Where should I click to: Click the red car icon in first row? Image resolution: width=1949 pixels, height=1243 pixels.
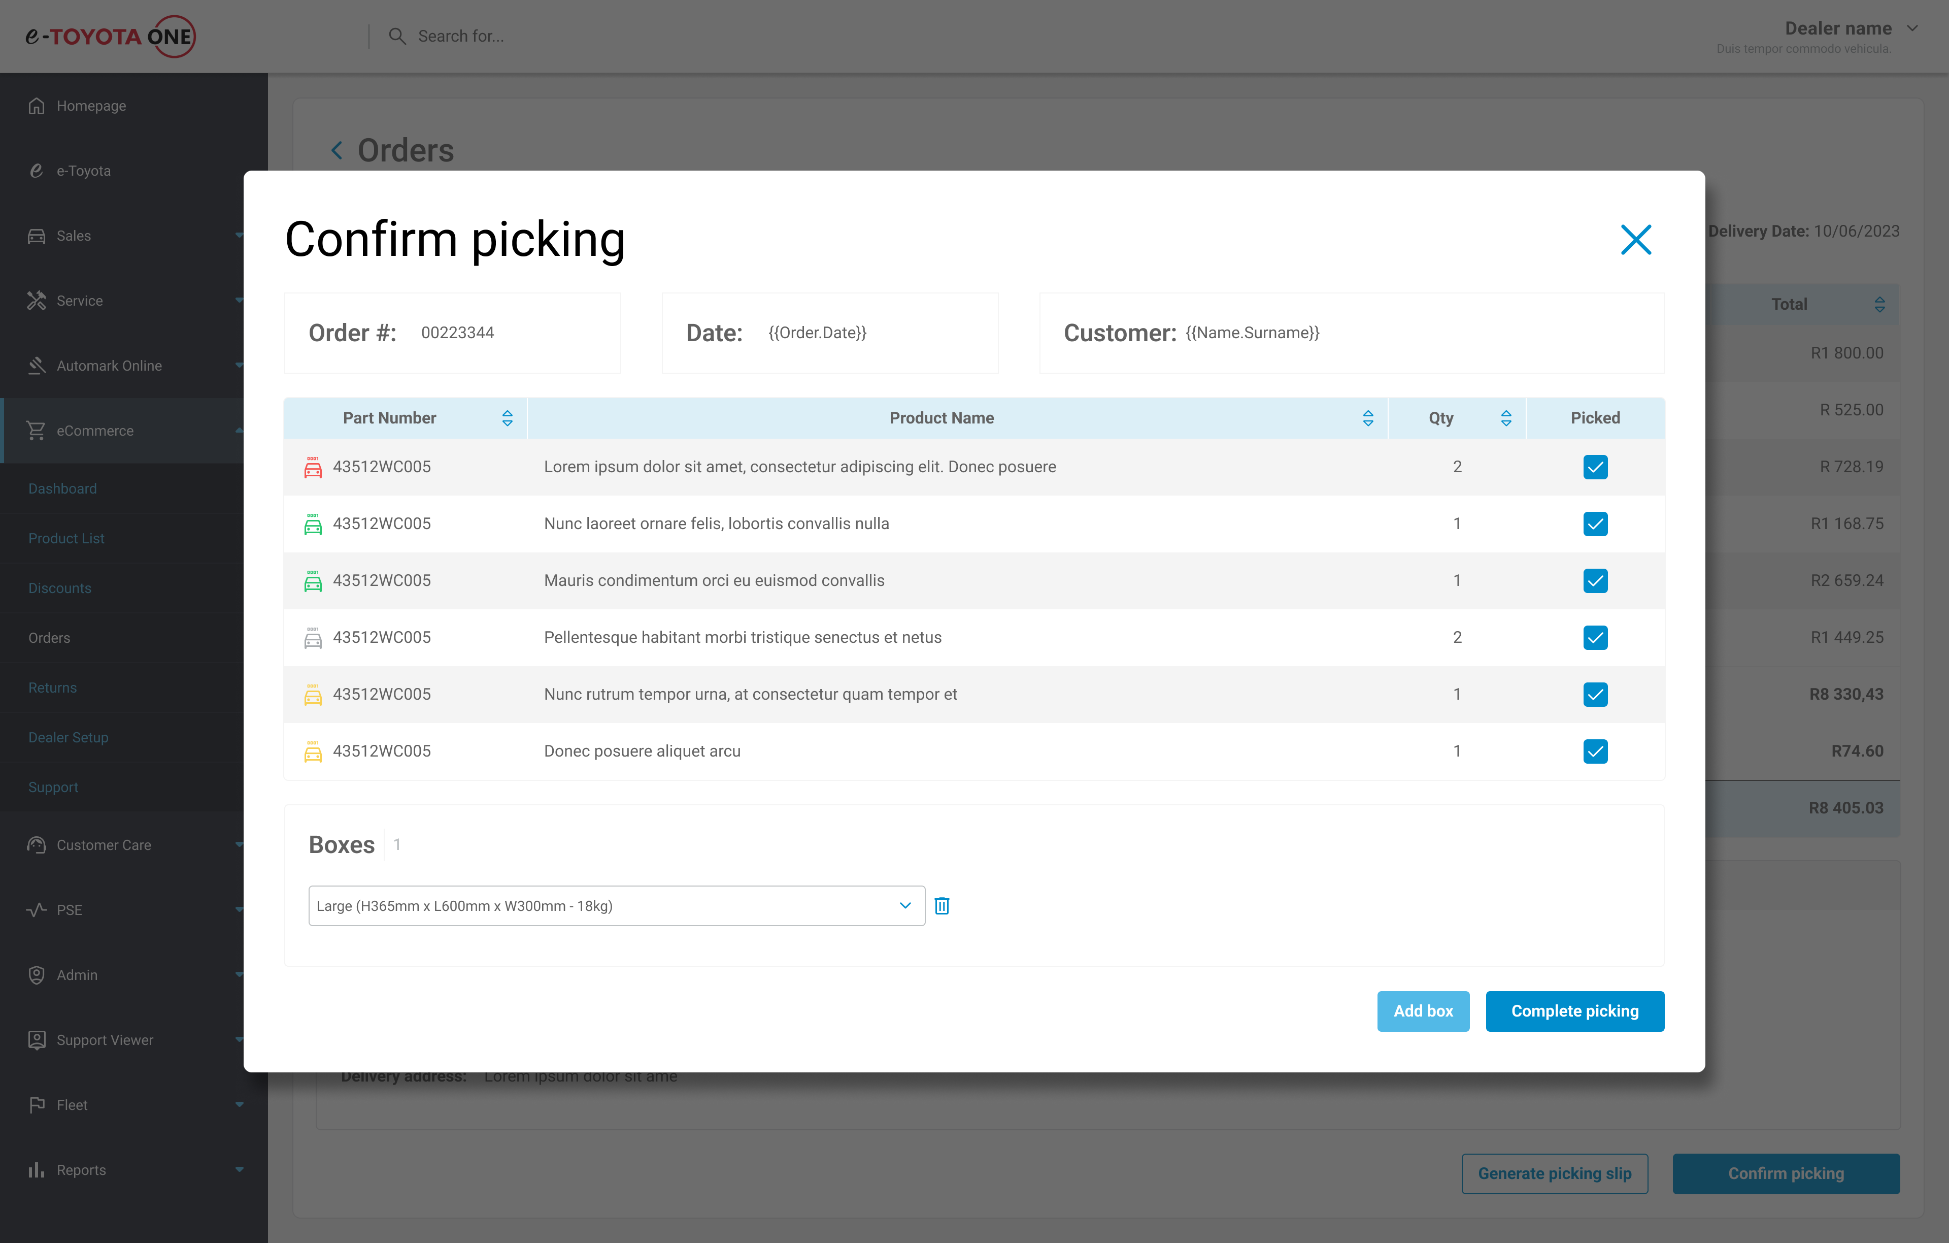tap(313, 467)
